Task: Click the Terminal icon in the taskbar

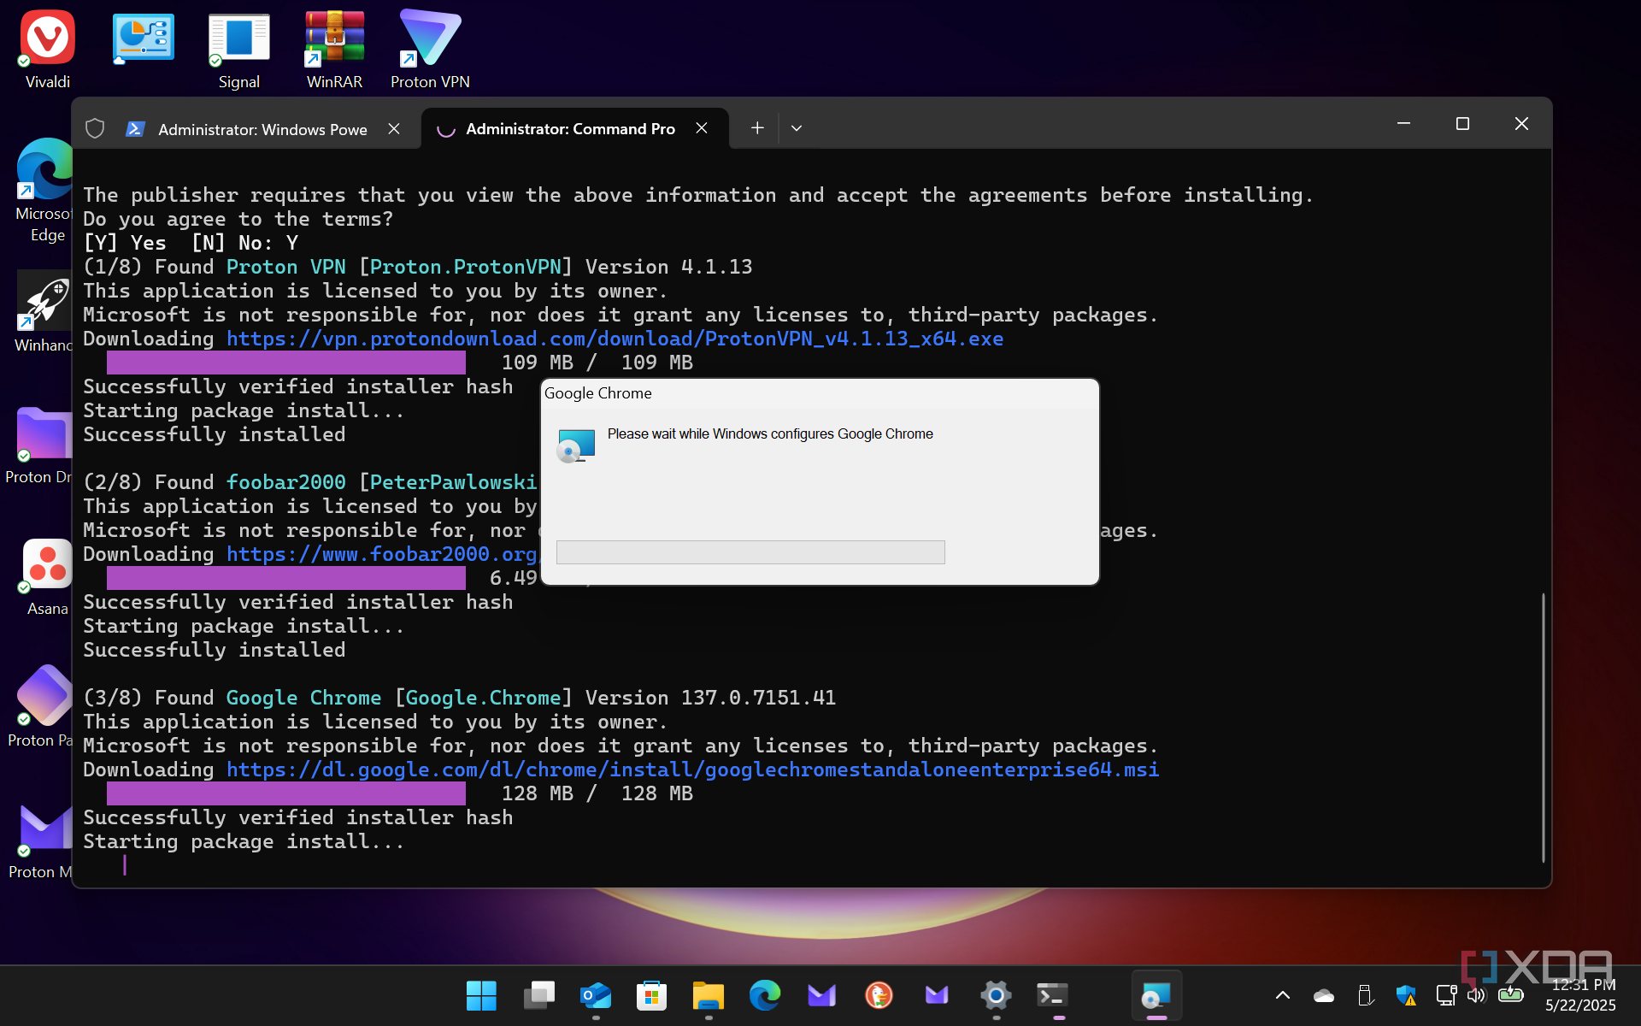Action: tap(1052, 995)
